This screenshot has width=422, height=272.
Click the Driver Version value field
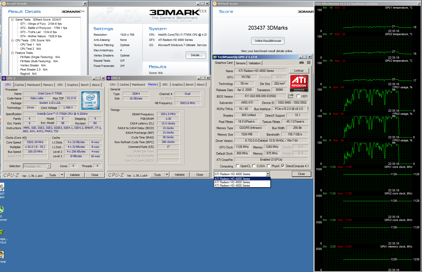[x=271, y=141]
